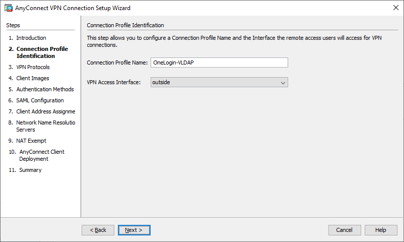The height and width of the screenshot is (242, 404).
Task: Go back with the Back button
Action: (x=98, y=230)
